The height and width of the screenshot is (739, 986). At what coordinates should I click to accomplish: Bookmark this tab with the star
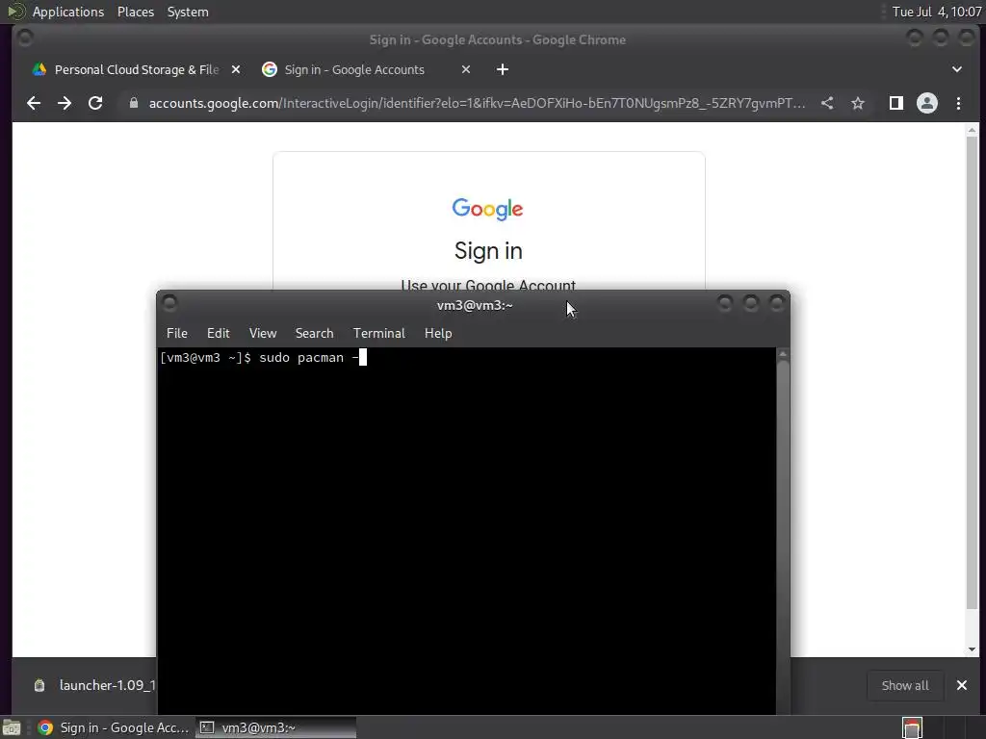pyautogui.click(x=858, y=103)
